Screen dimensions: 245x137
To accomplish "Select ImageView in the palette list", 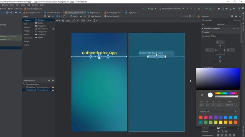I will 41,26.
